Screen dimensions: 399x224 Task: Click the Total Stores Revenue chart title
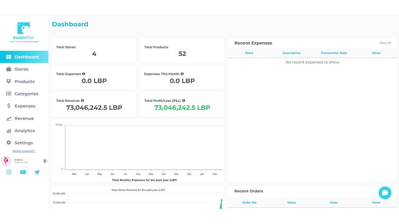pyautogui.click(x=138, y=190)
